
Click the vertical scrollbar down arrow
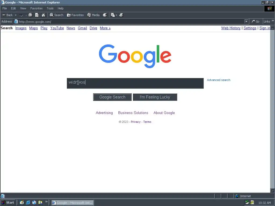(272, 190)
